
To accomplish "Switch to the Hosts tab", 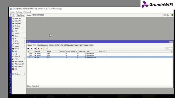I will tap(86, 45).
